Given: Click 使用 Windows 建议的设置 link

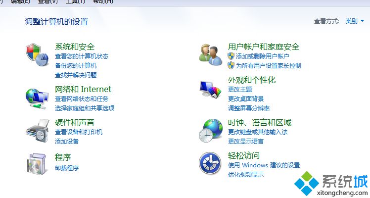Looking at the screenshot, I should tap(264, 165).
